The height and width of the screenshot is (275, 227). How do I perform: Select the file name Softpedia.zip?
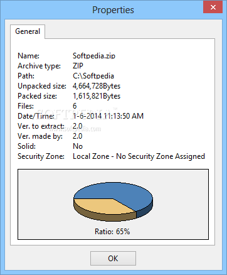point(94,56)
